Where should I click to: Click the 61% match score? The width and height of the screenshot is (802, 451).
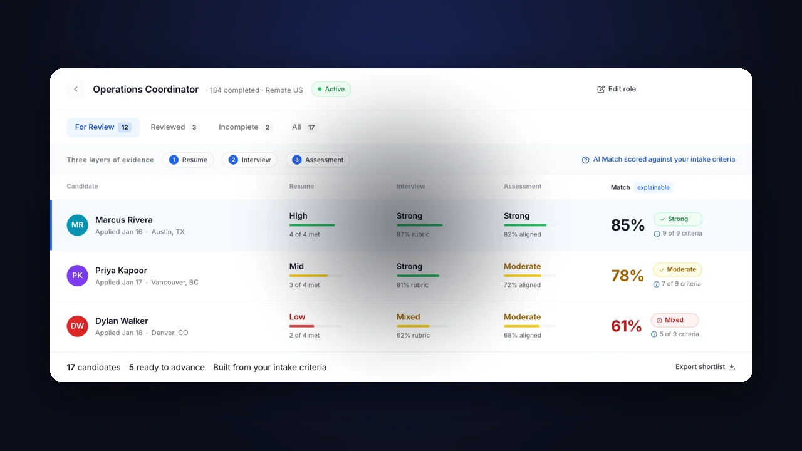627,326
